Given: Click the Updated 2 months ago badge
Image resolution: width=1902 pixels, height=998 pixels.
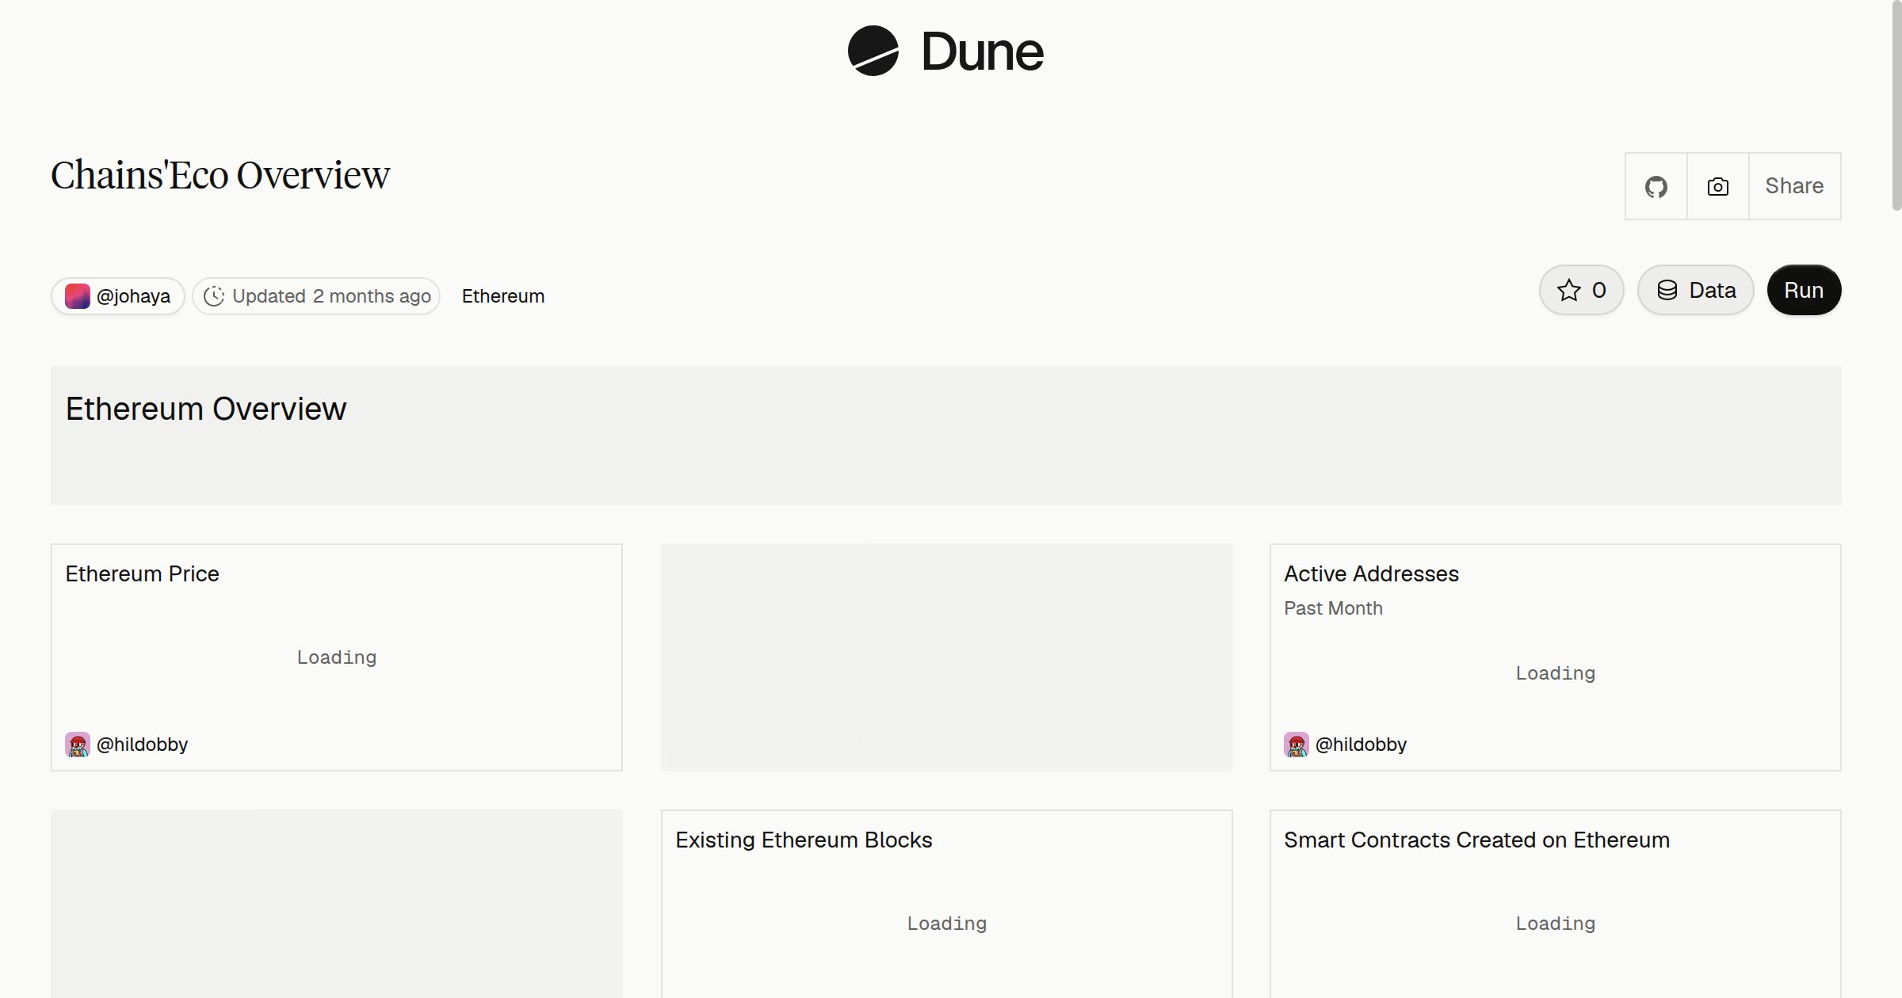Looking at the screenshot, I should pyautogui.click(x=316, y=296).
